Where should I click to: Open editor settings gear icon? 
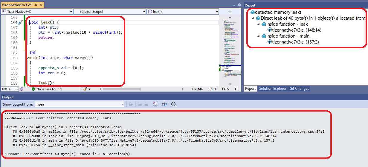(239, 5)
